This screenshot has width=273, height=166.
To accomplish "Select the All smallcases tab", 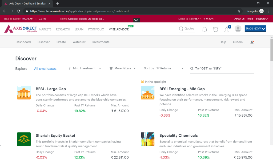I will [45, 69].
